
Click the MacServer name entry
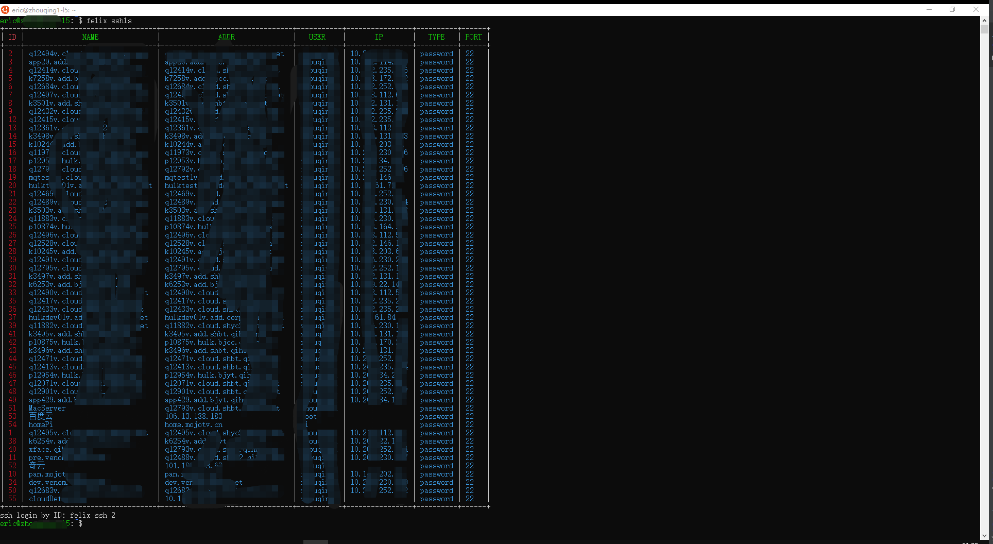click(47, 408)
